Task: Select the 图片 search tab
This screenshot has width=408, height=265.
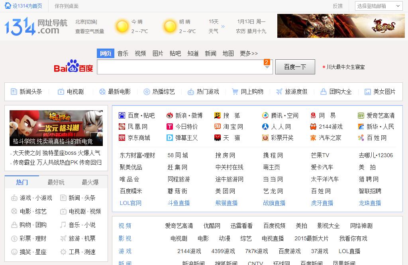Action: tap(158, 54)
